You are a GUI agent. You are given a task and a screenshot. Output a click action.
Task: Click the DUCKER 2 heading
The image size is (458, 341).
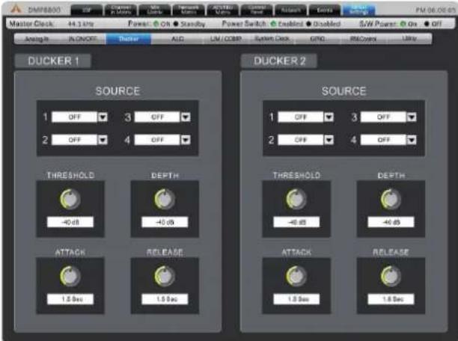click(x=279, y=61)
